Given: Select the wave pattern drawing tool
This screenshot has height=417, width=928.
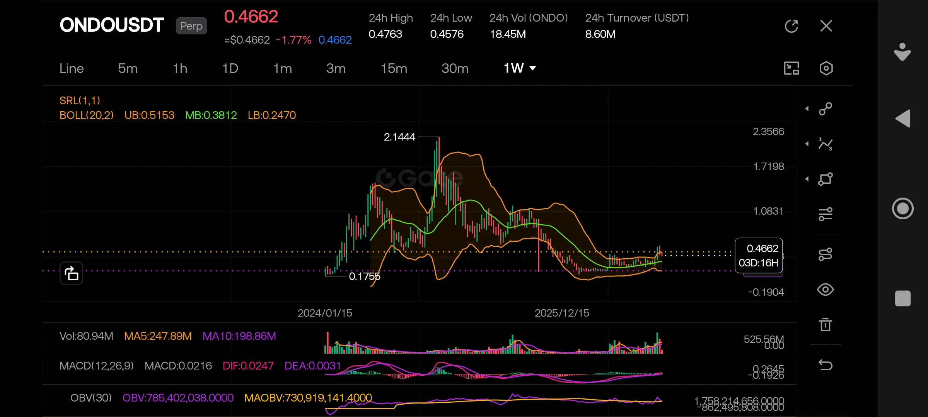Looking at the screenshot, I should [826, 144].
